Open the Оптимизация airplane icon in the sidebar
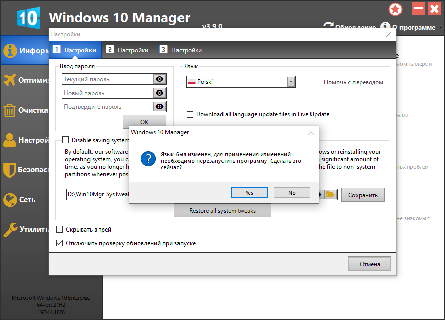This screenshot has height=320, width=445. (x=10, y=80)
